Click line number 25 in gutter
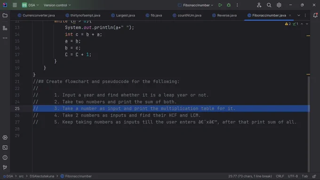Image resolution: width=320 pixels, height=180 pixels. (17, 109)
